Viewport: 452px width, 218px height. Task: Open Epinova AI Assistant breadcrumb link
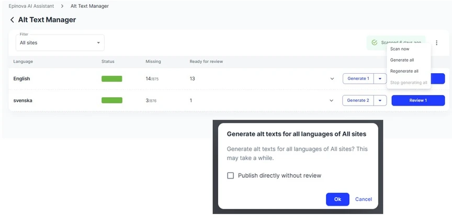[31, 6]
